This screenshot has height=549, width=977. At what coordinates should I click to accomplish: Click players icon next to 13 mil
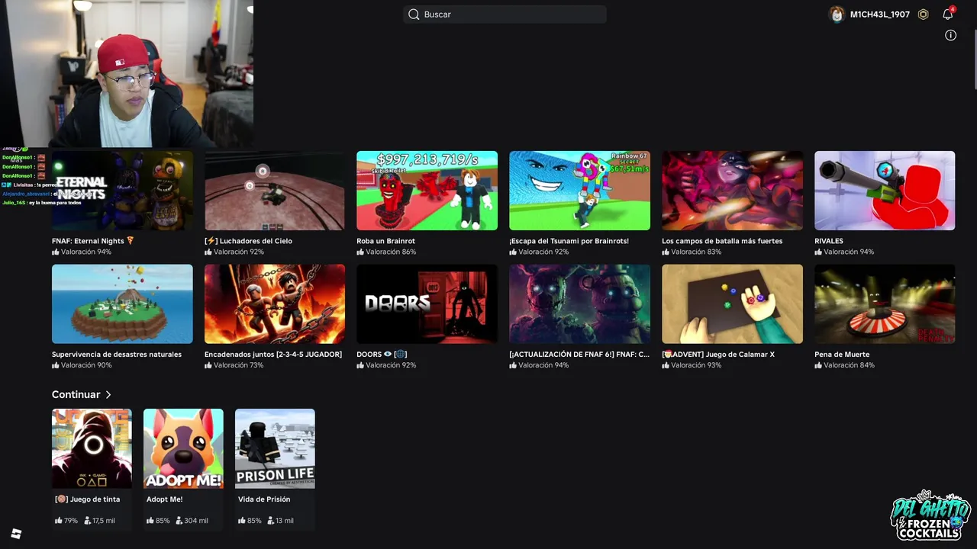271,521
